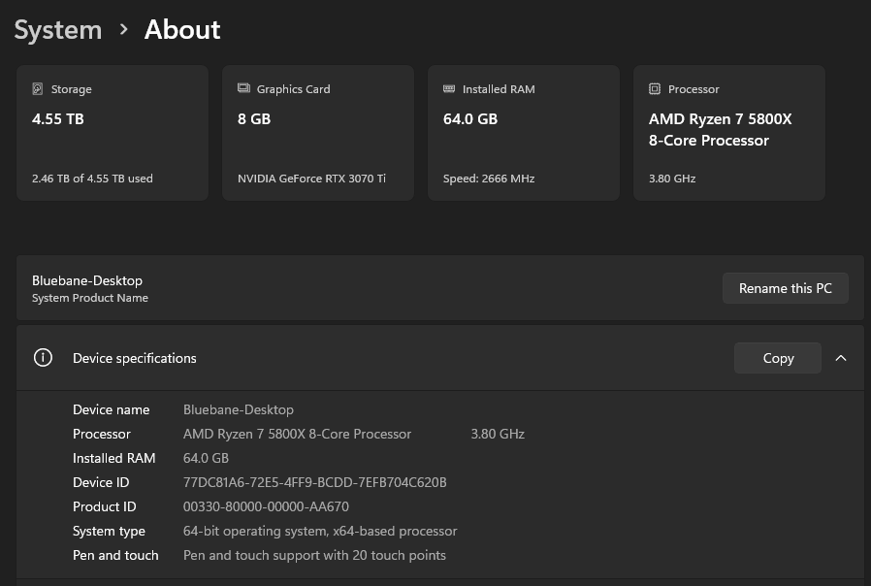Click the System type value text
This screenshot has height=586, width=871.
click(x=320, y=531)
